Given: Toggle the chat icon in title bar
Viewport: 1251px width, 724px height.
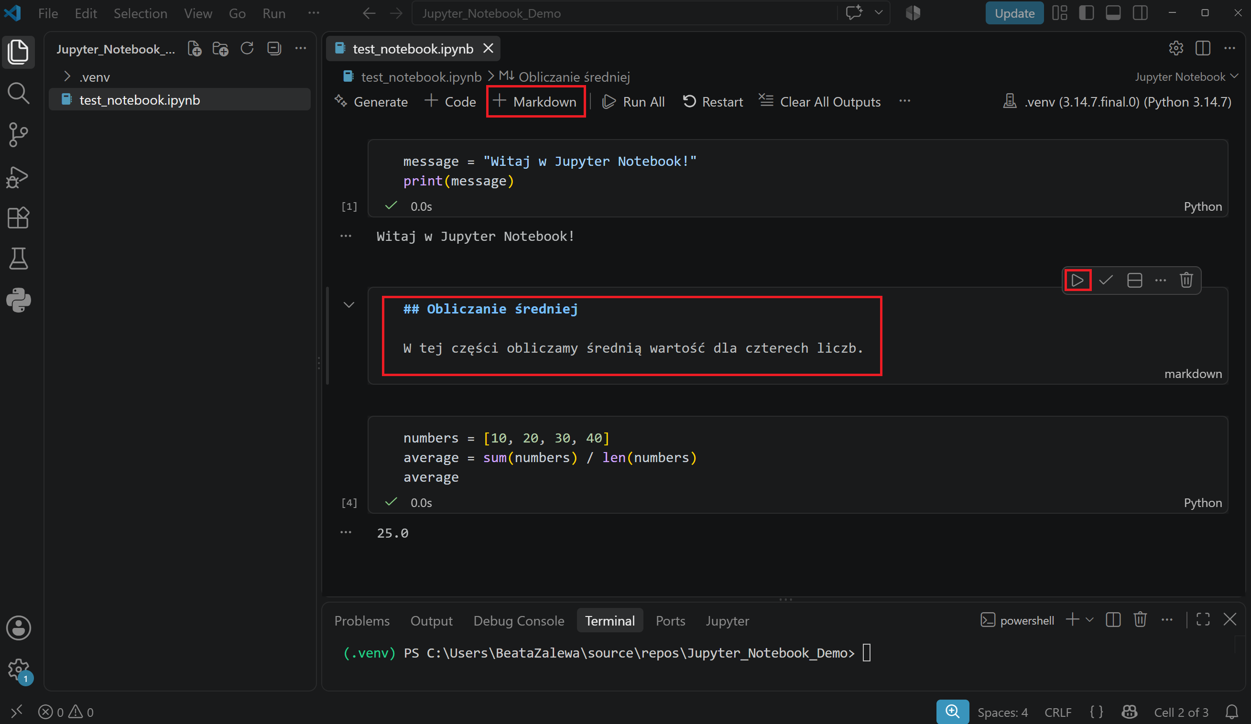Looking at the screenshot, I should pyautogui.click(x=854, y=13).
